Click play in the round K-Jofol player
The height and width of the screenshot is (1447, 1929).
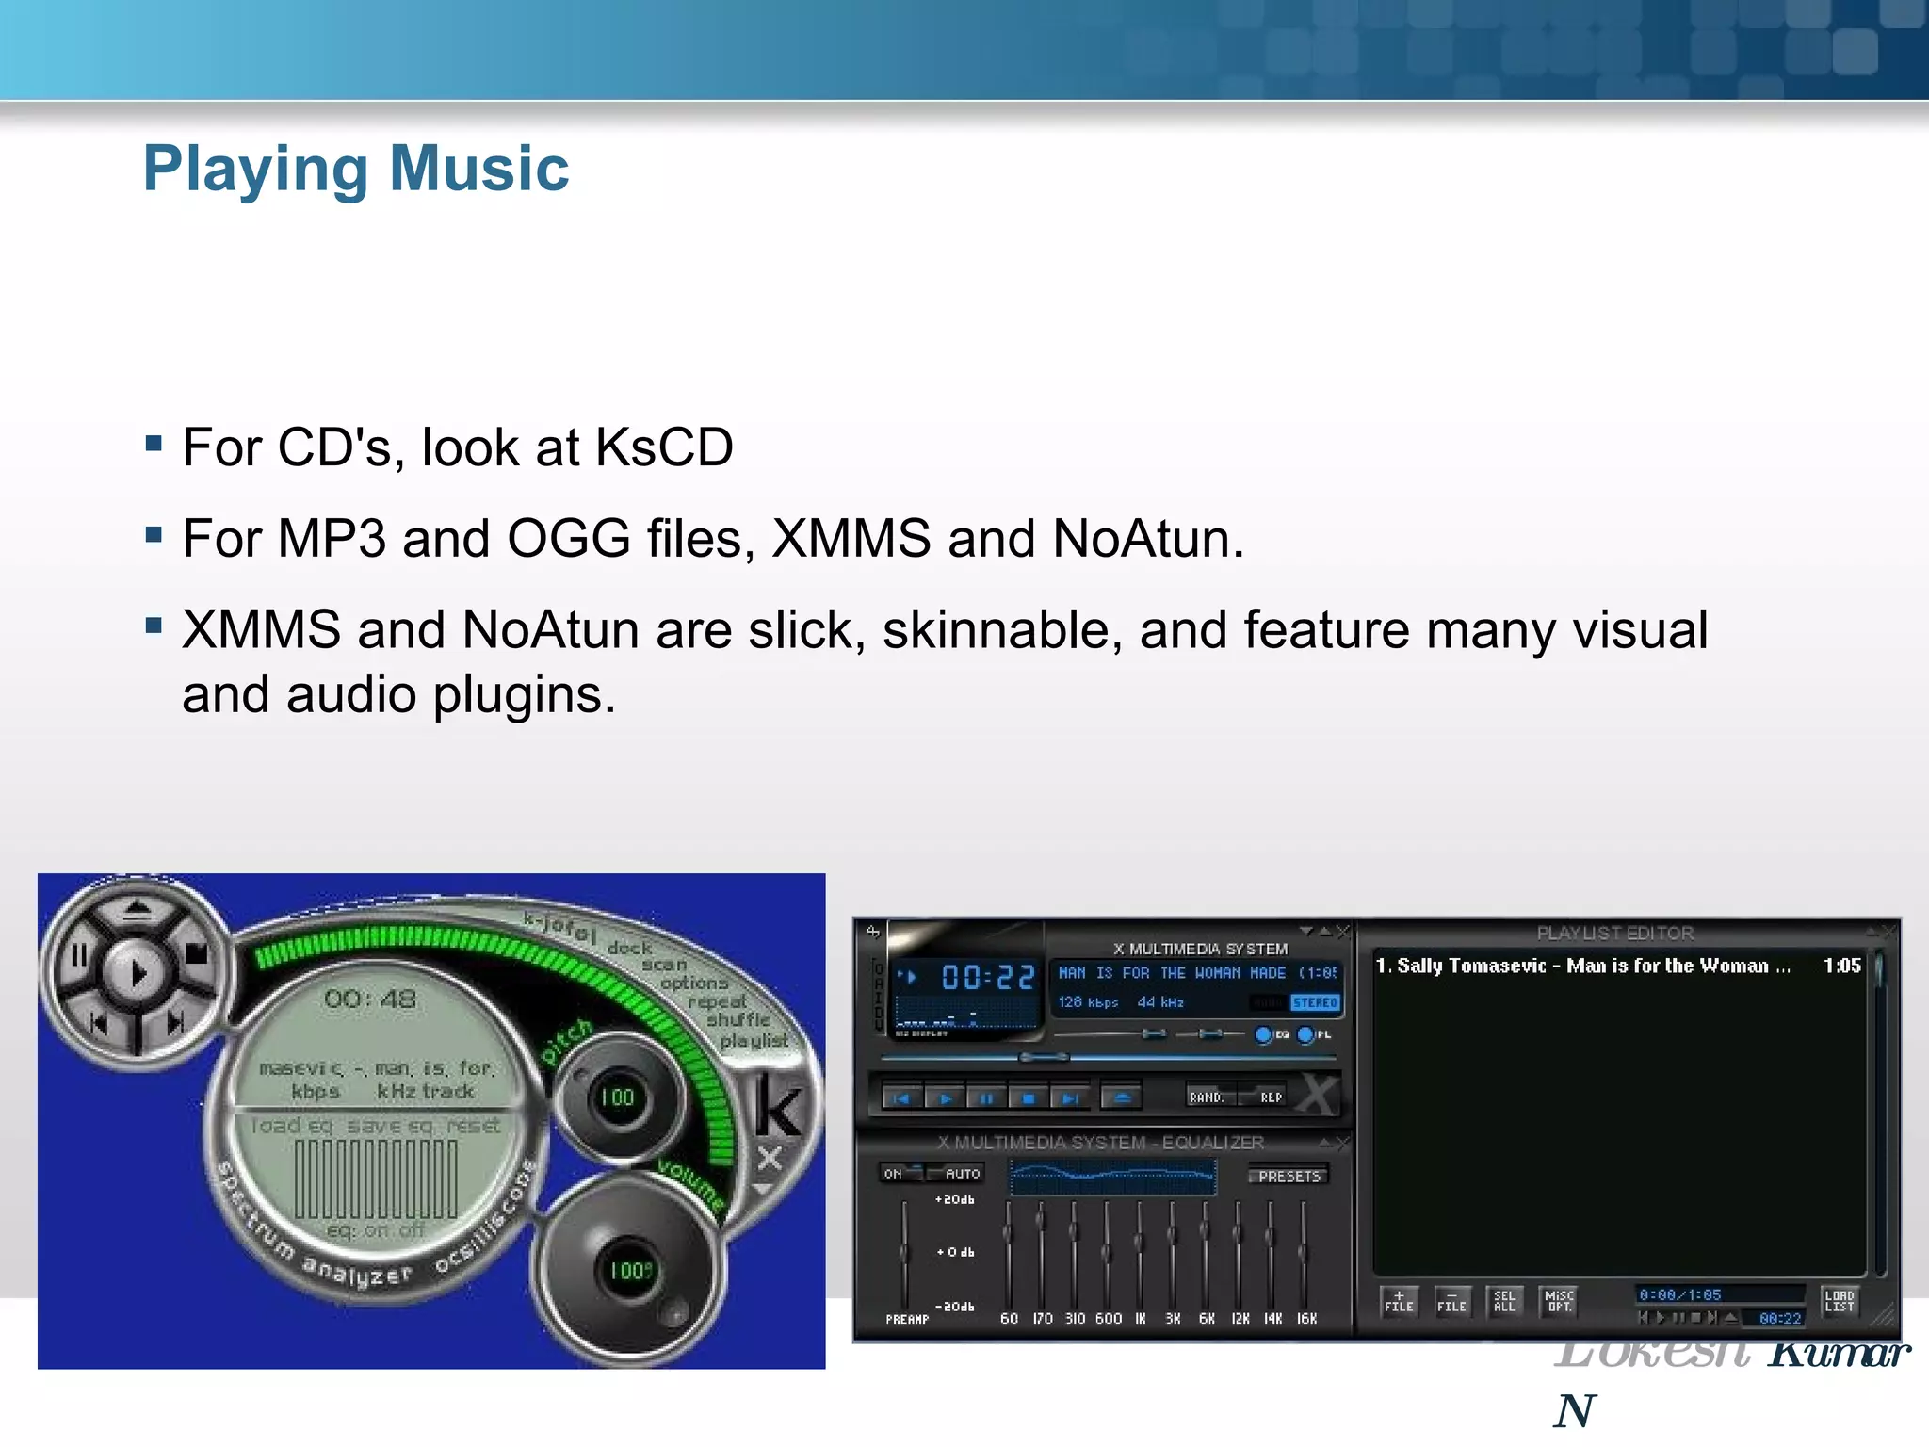138,972
